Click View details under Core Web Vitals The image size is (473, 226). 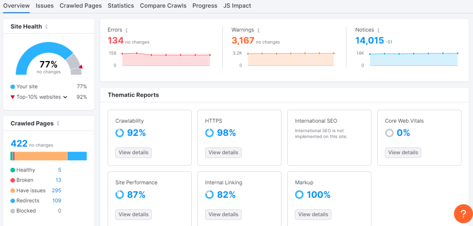(403, 153)
